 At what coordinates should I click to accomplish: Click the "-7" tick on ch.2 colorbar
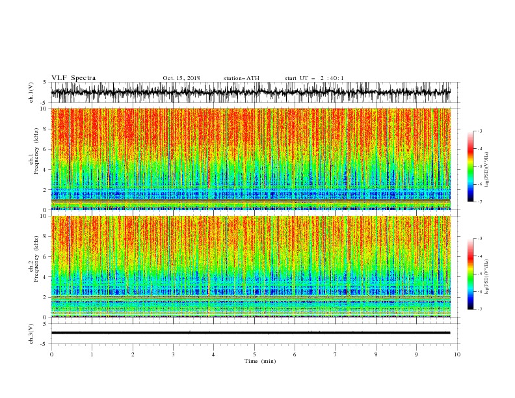click(480, 310)
